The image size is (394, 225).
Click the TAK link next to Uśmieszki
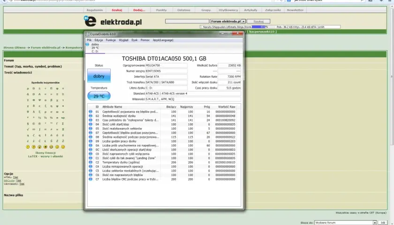coord(22,184)
